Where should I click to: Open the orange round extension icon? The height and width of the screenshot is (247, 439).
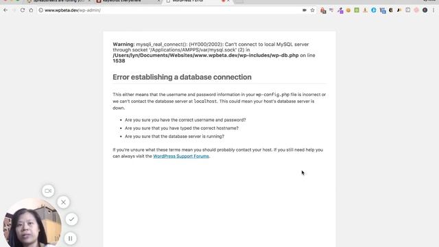[348, 10]
